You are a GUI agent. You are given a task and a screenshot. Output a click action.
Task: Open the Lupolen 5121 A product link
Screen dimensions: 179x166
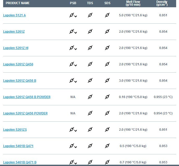pyautogui.click(x=14, y=15)
